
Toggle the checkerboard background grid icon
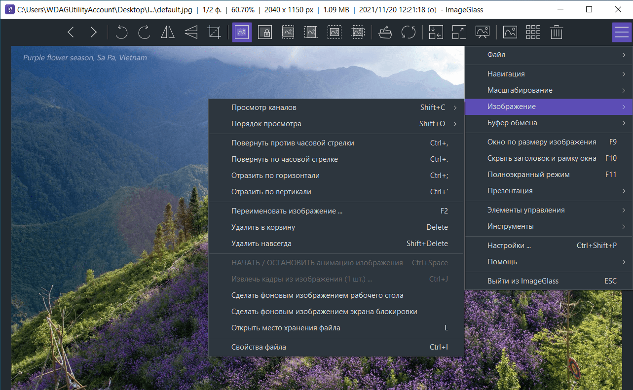click(533, 33)
